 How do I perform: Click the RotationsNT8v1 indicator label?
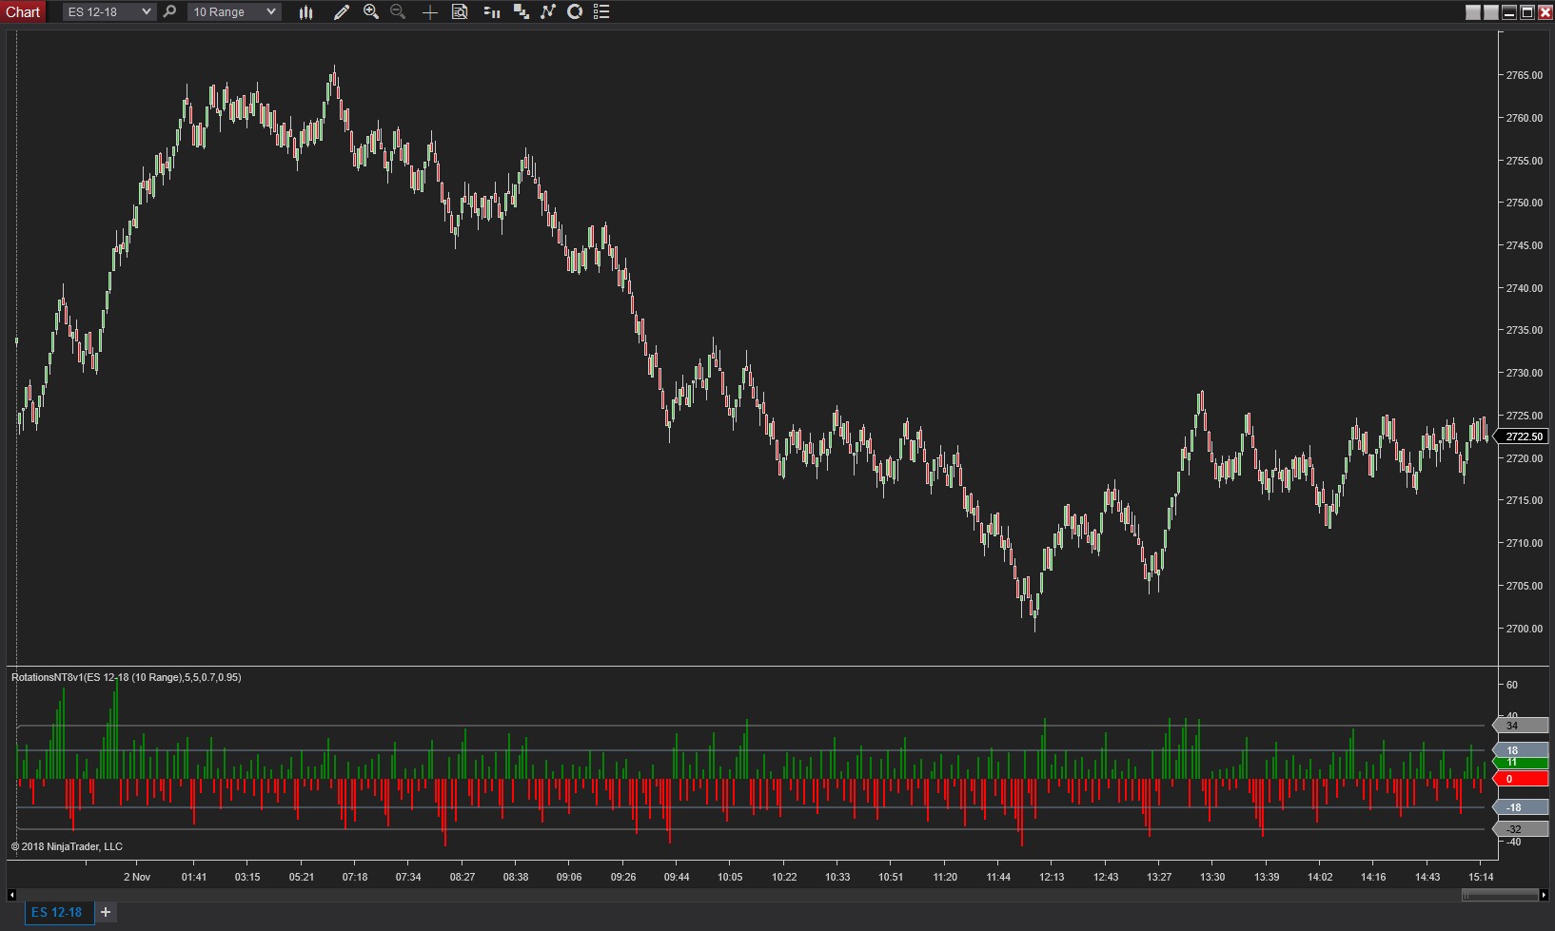pyautogui.click(x=126, y=677)
